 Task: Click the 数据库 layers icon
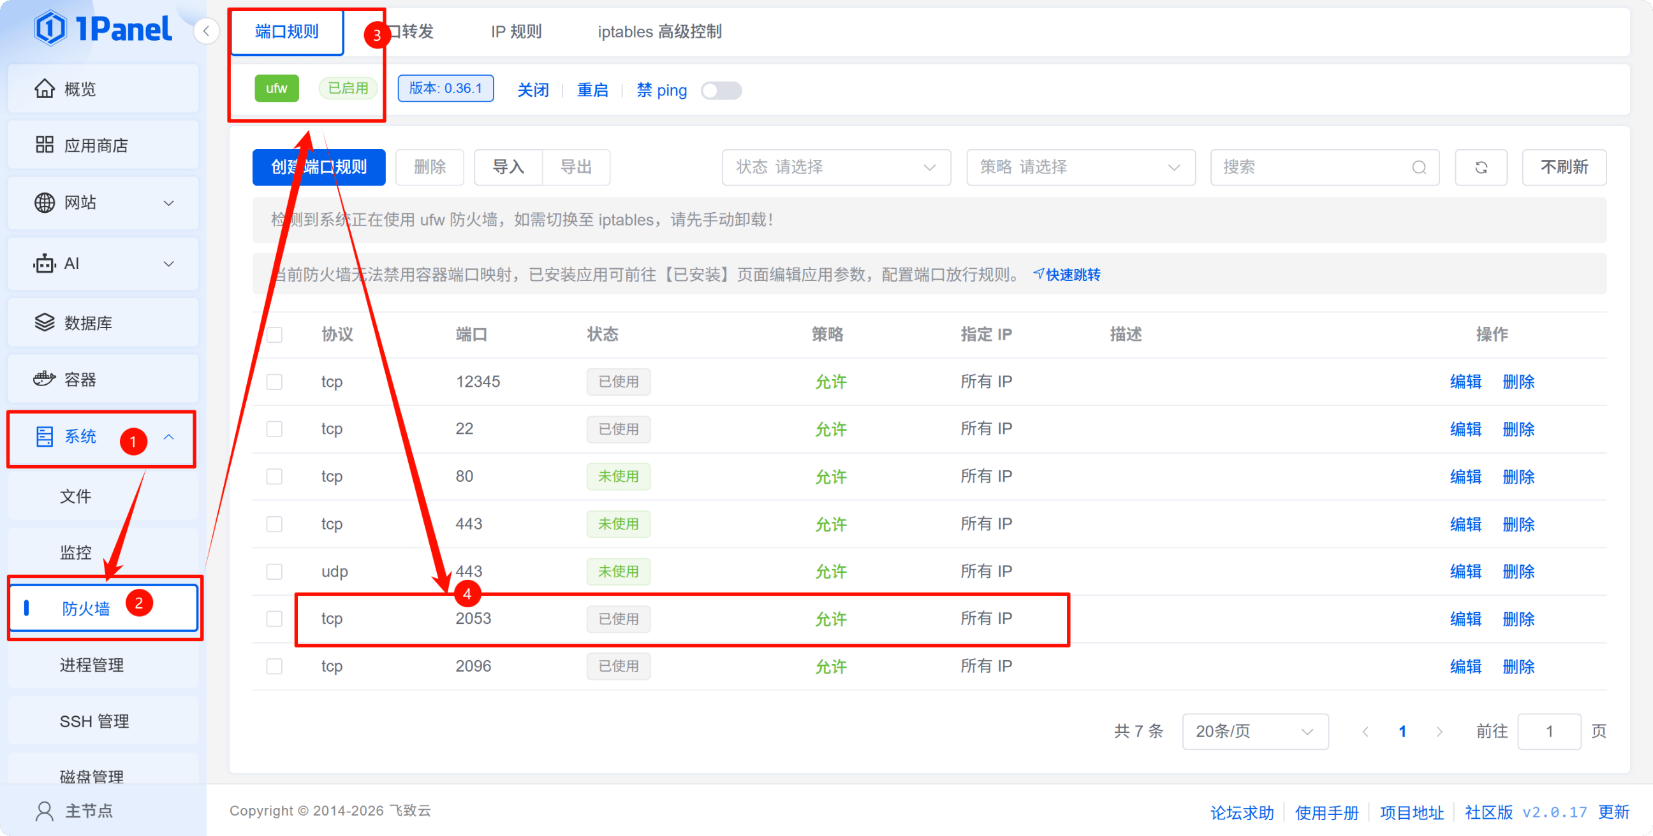tap(44, 322)
